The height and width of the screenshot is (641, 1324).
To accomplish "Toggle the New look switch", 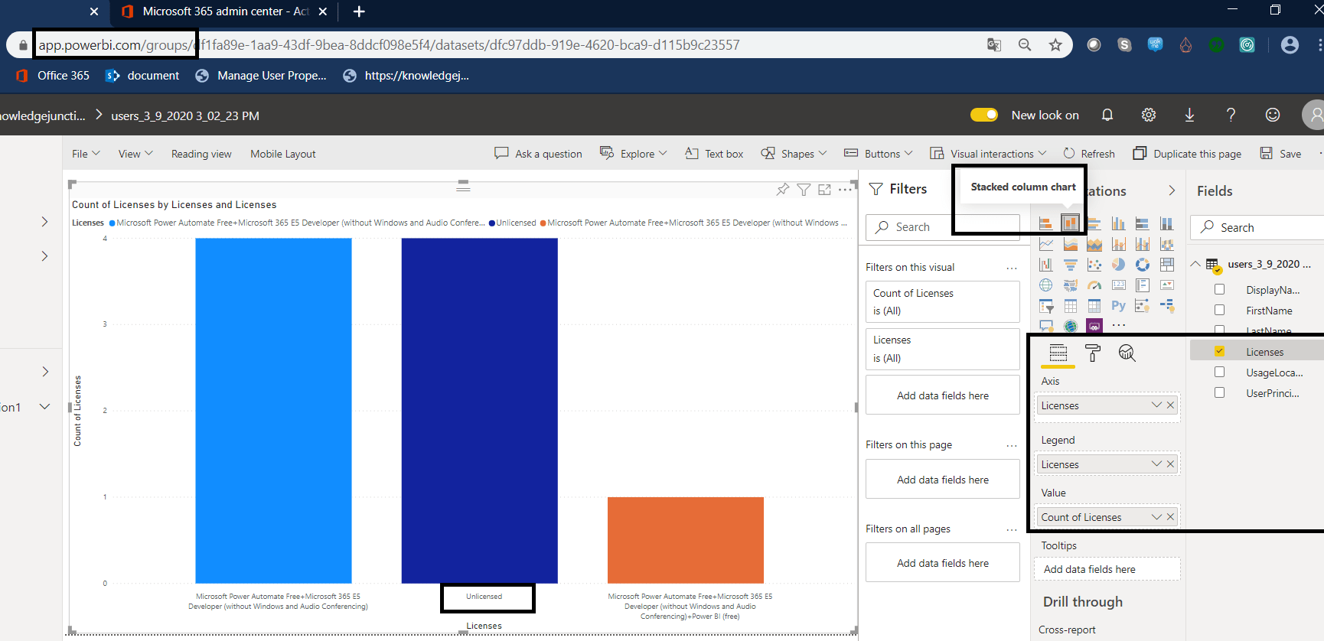I will (984, 115).
